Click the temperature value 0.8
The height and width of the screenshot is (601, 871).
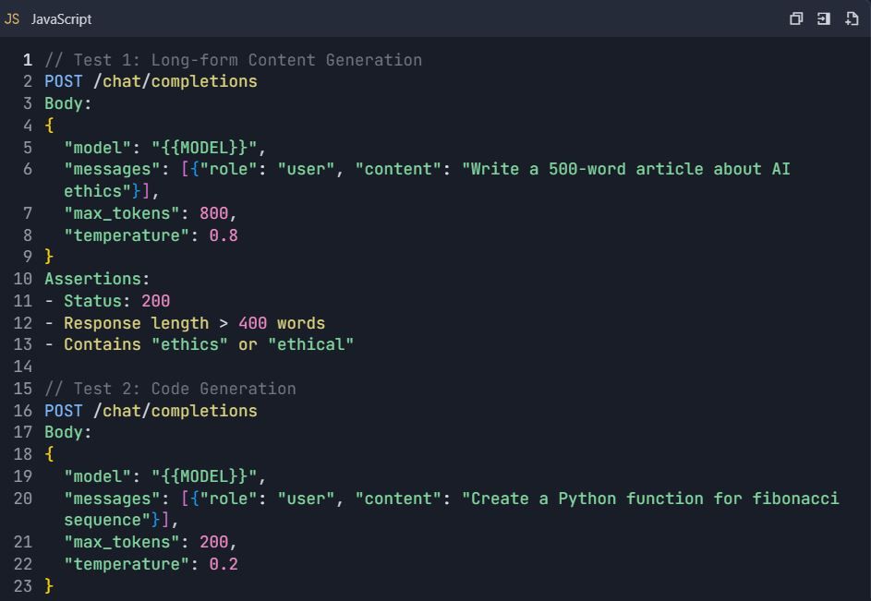(x=224, y=235)
